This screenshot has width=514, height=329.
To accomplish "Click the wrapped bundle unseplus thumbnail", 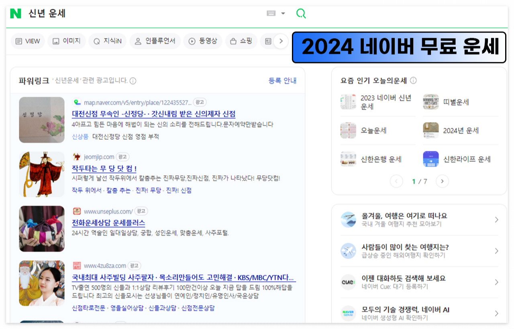I will pyautogui.click(x=42, y=229).
